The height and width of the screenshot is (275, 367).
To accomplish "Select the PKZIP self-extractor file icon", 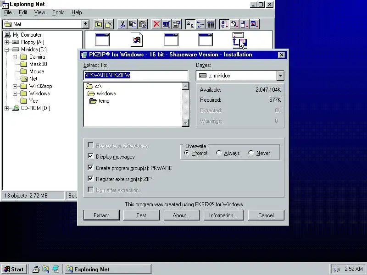I will 239,40.
